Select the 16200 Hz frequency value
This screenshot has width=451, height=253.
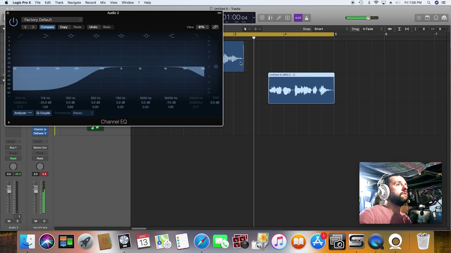(x=171, y=98)
